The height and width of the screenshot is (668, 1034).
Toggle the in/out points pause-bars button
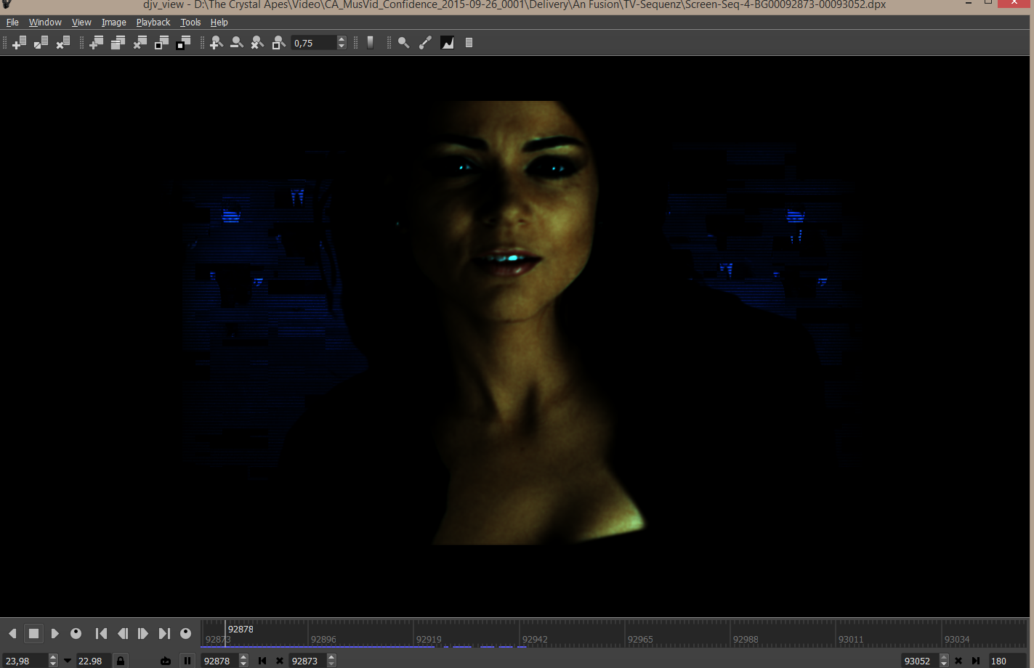coord(187,661)
